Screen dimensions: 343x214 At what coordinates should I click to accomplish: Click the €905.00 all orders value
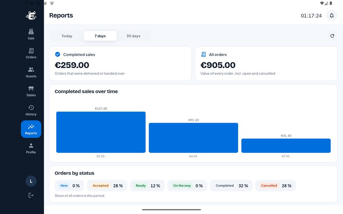(218, 65)
